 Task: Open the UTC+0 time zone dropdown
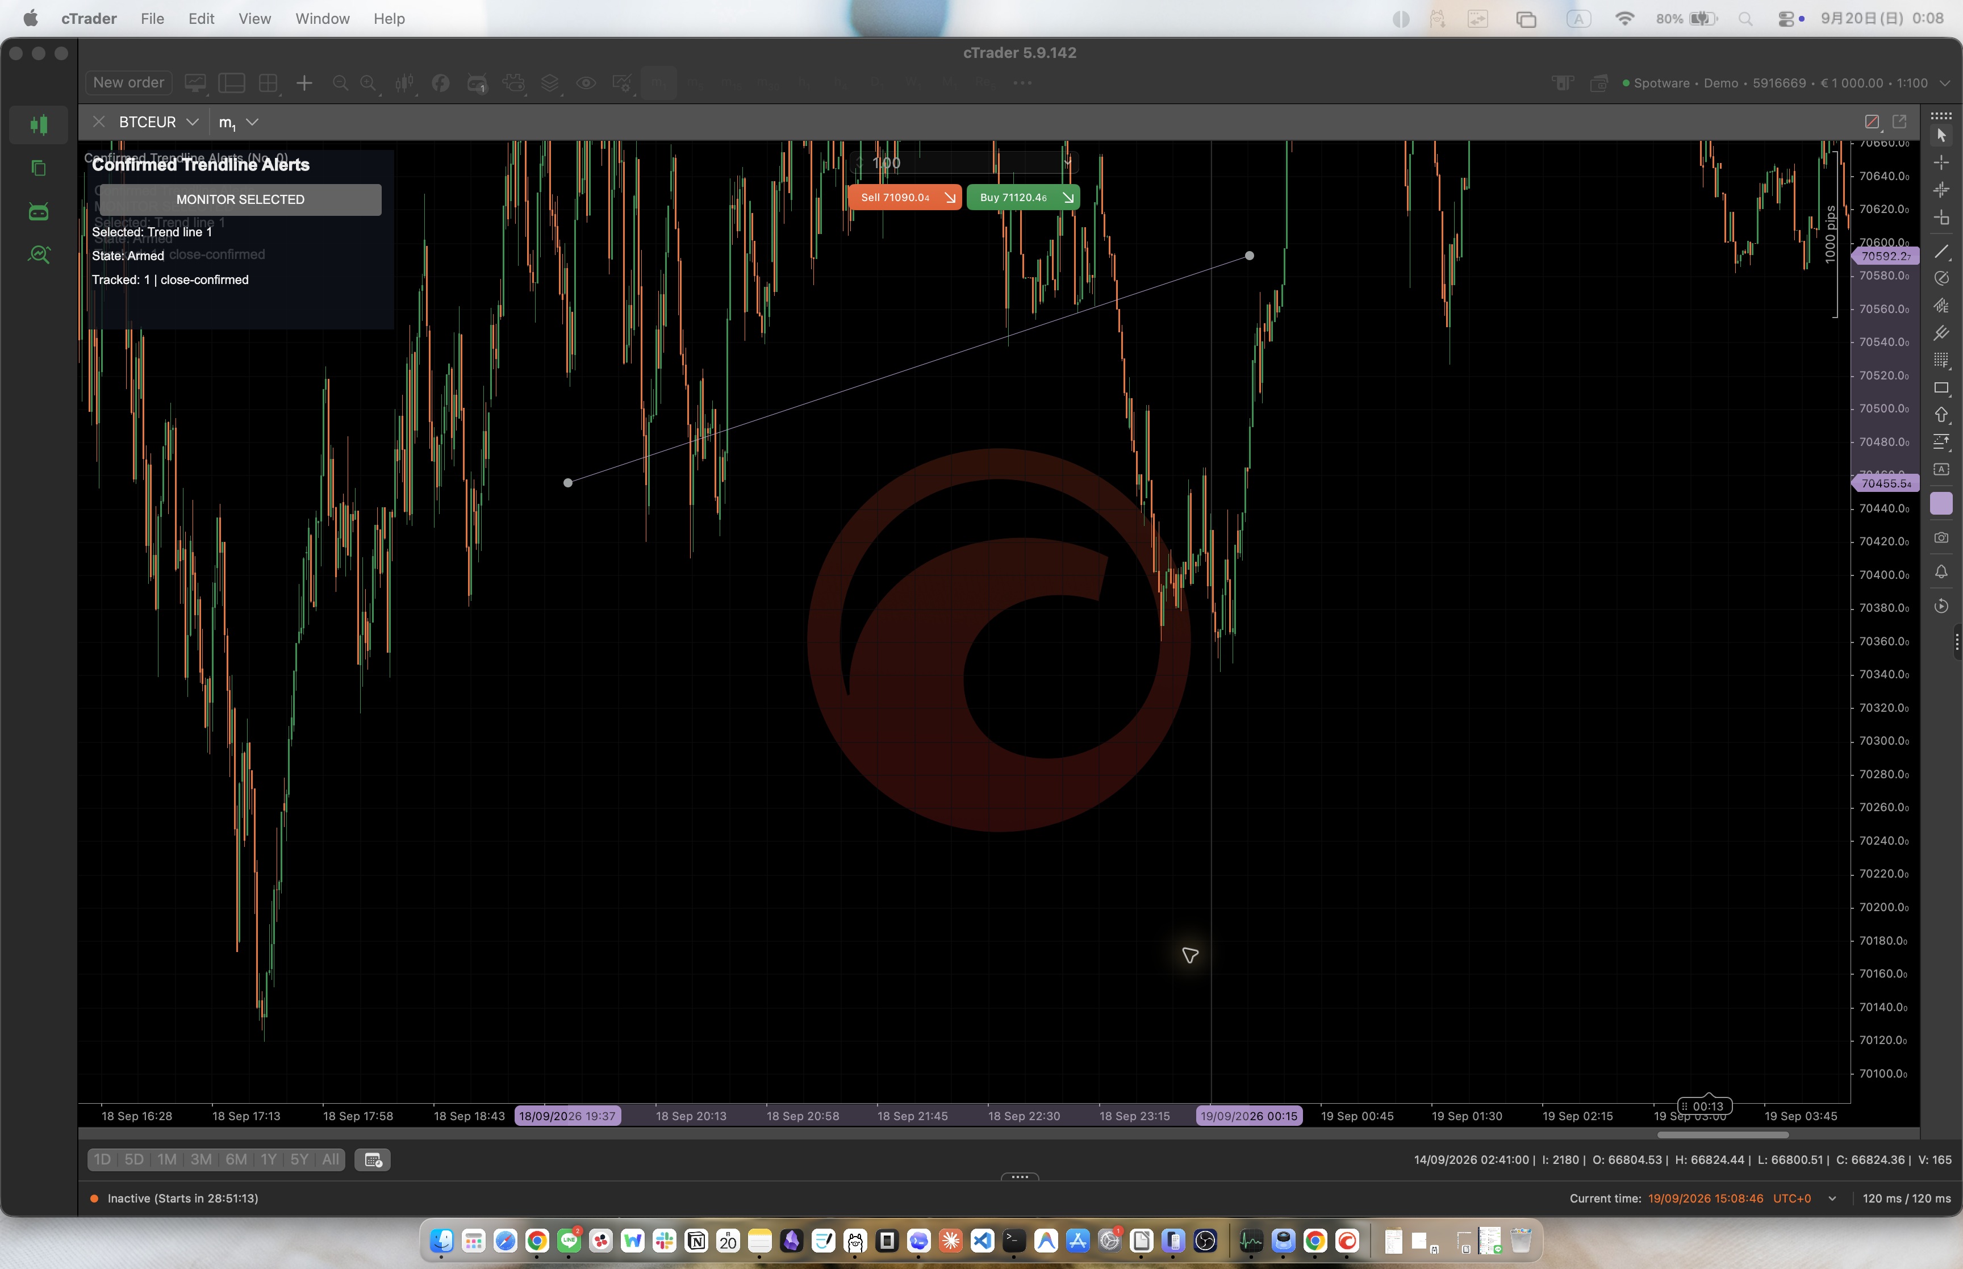1832,1198
